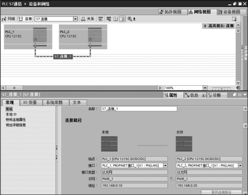248x195 pixels.
Task: Open the 诊断 diagnostics tab
Action: pyautogui.click(x=217, y=95)
